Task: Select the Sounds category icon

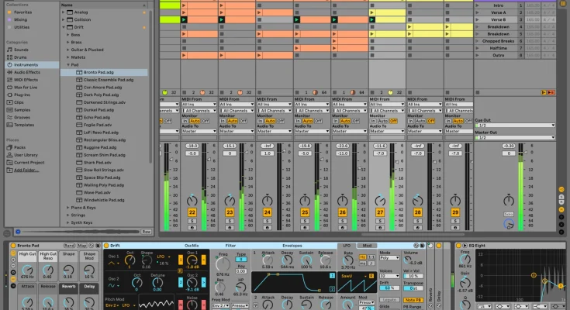Action: [8, 50]
